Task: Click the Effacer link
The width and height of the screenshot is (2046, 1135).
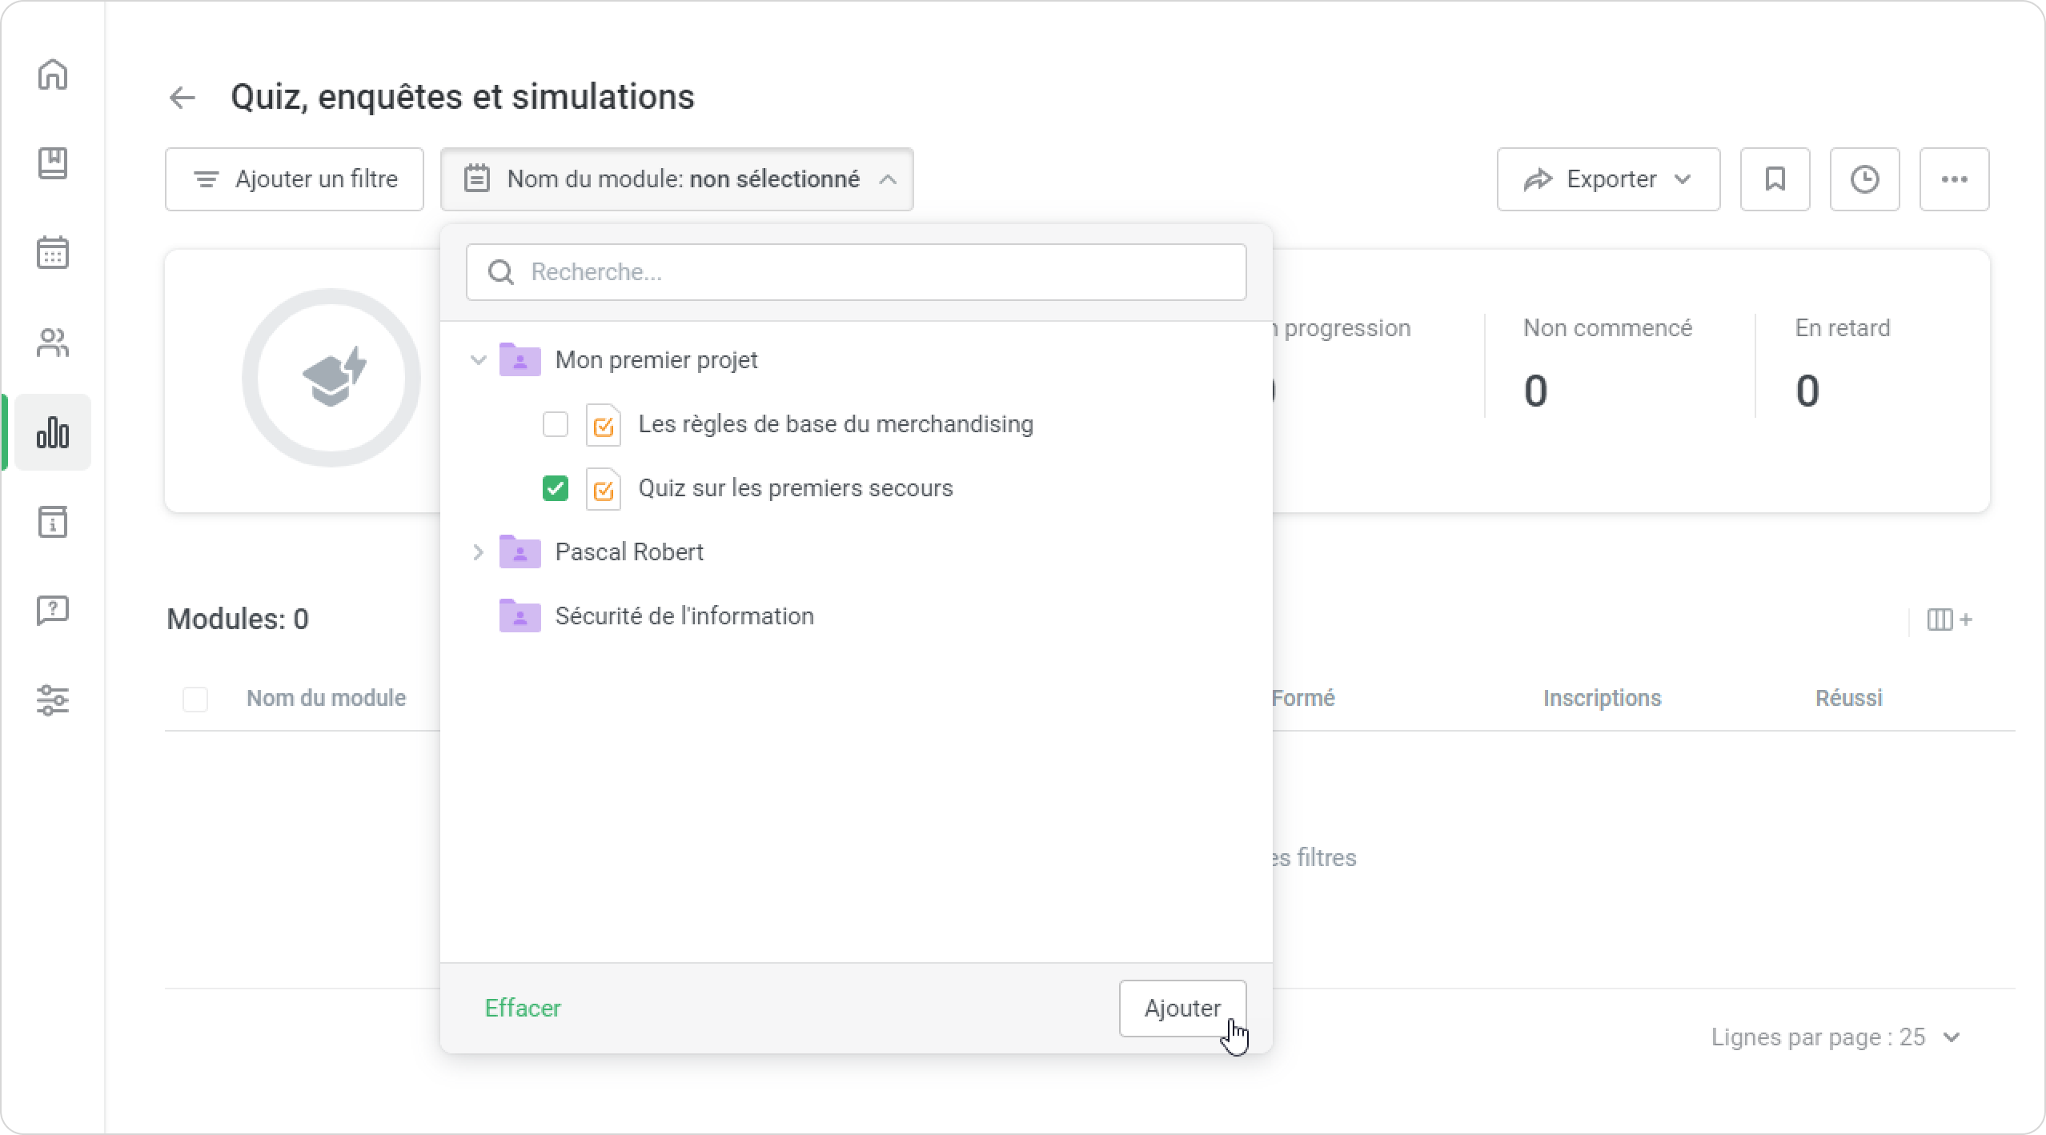Action: pos(523,1009)
